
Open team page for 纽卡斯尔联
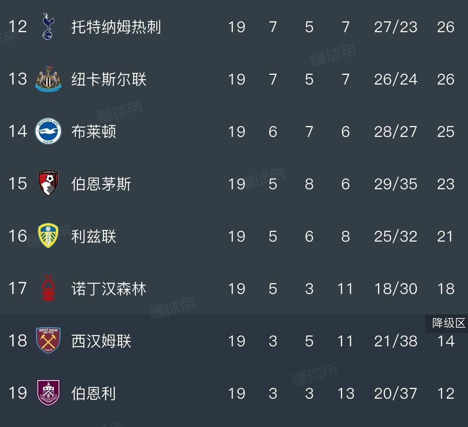(109, 80)
